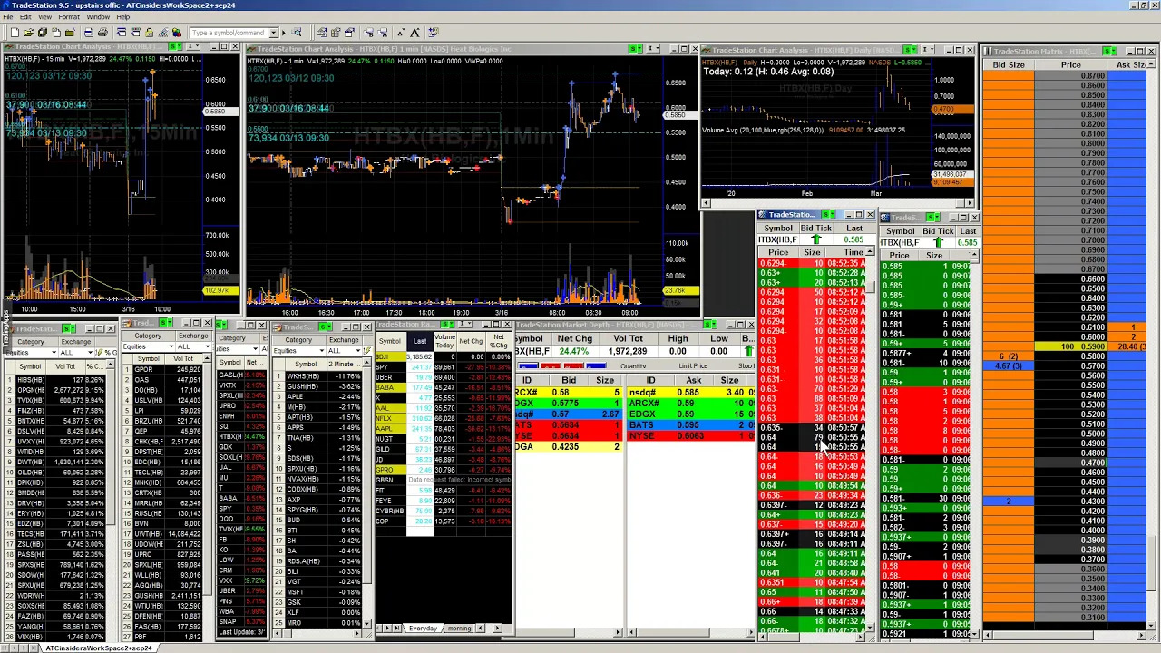Viewport: 1161px width, 653px height.
Task: Click the go arrow beside the symbol box
Action: coord(284,33)
